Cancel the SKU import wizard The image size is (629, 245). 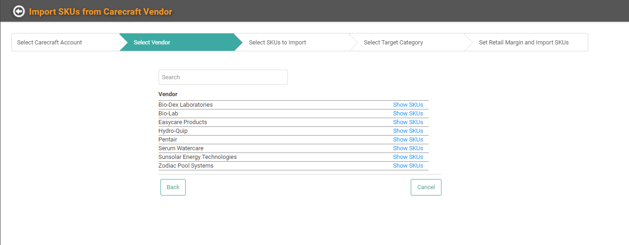tap(426, 187)
